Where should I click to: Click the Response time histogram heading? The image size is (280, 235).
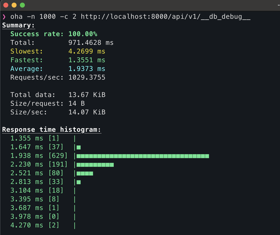[51, 130]
